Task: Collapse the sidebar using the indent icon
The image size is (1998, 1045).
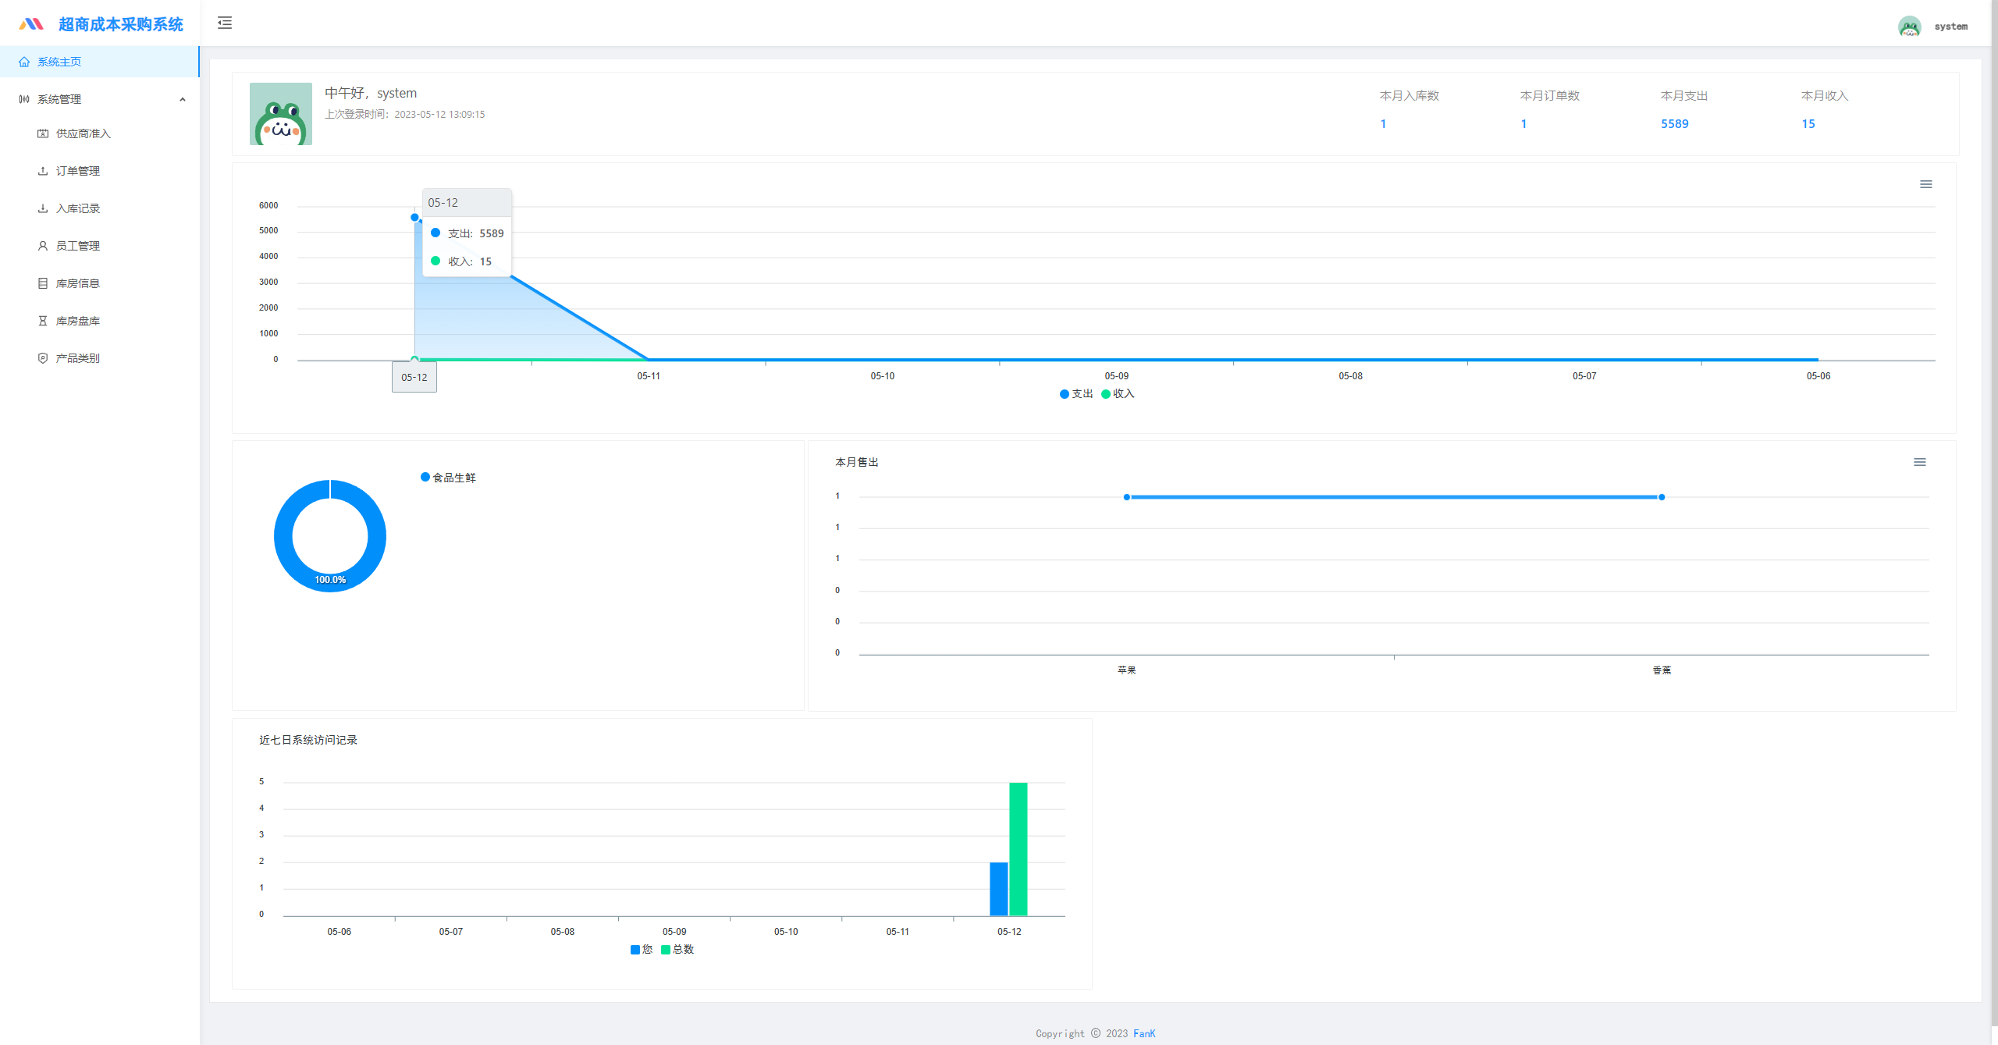Action: point(225,23)
